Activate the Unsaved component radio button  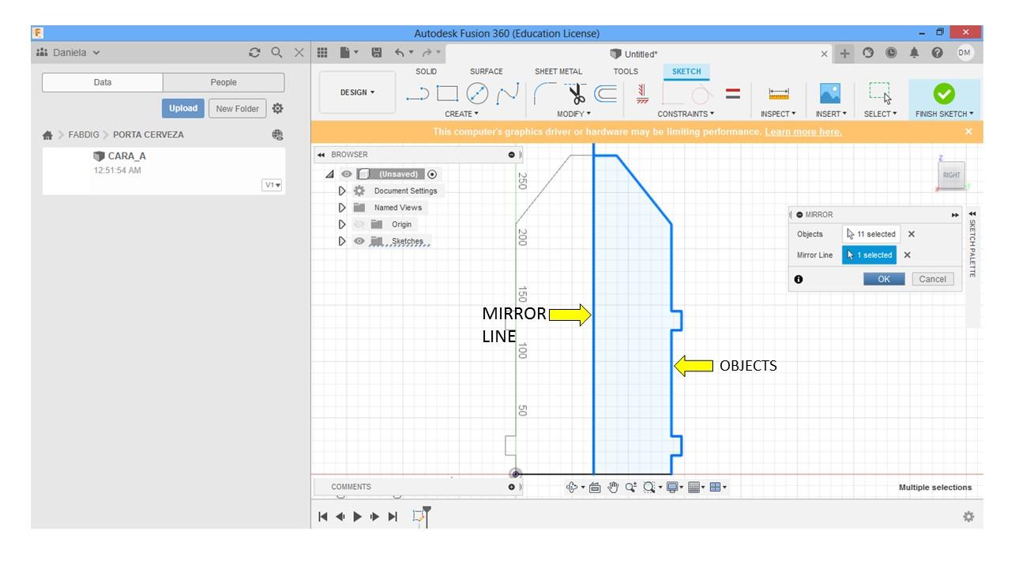click(432, 174)
